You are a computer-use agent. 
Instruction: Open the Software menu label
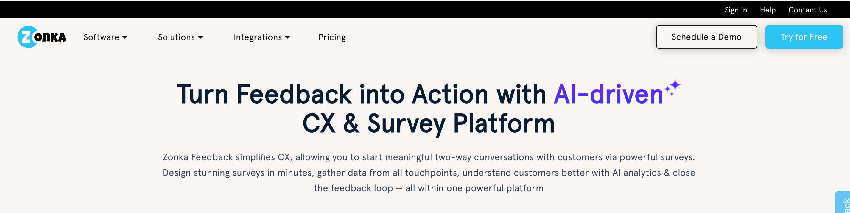point(101,37)
